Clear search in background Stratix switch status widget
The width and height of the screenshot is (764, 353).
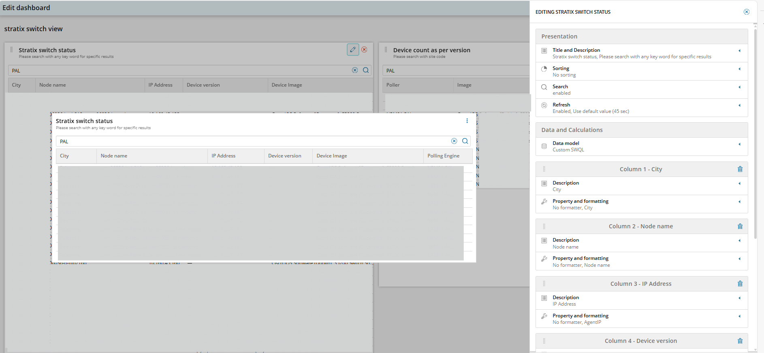tap(355, 70)
